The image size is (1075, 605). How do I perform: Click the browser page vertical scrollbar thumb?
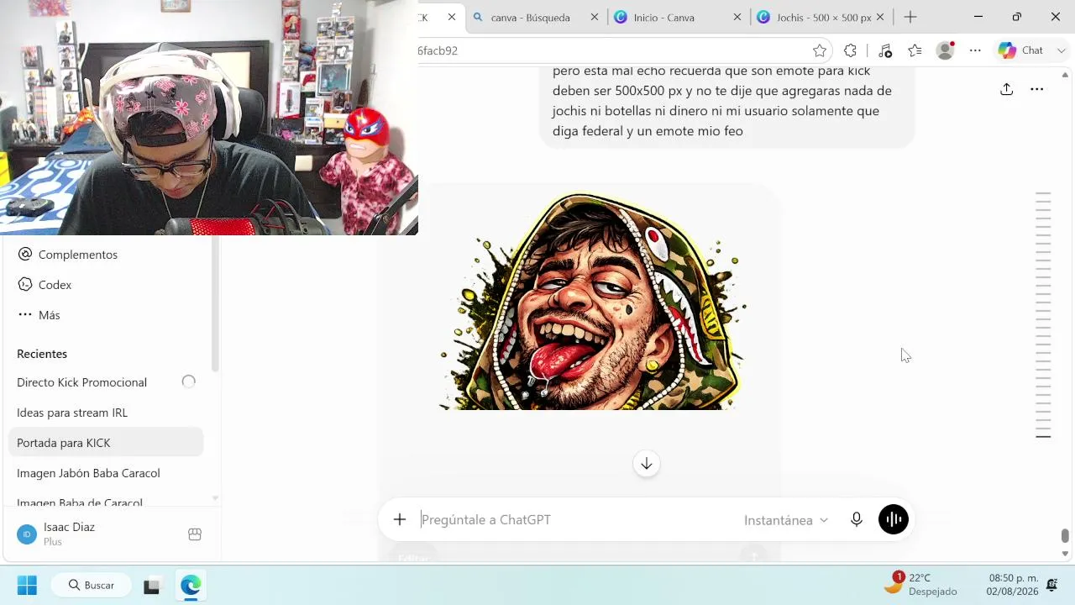click(1065, 535)
